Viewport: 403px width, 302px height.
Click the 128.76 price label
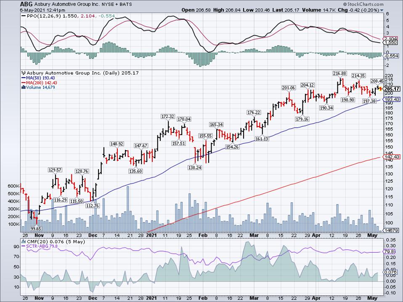(x=82, y=171)
